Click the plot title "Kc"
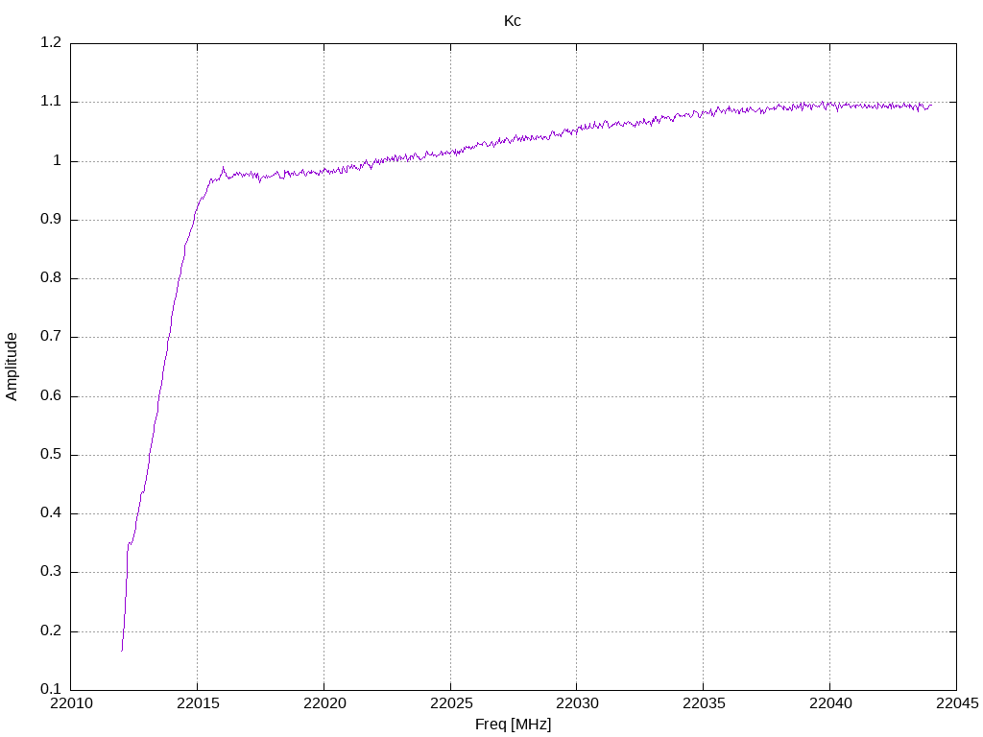The width and height of the screenshot is (983, 737). [x=513, y=21]
